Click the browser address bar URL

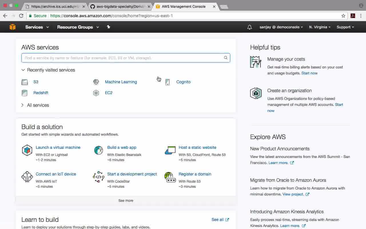click(x=112, y=16)
